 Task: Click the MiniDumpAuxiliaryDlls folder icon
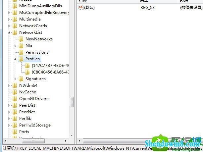15,6
